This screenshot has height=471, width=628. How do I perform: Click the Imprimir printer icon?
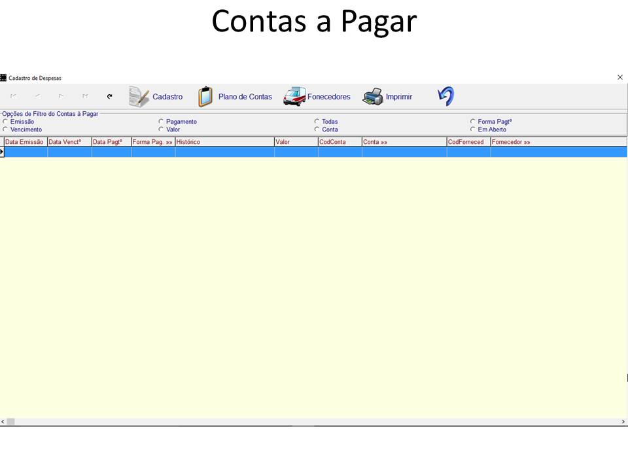[x=373, y=96]
